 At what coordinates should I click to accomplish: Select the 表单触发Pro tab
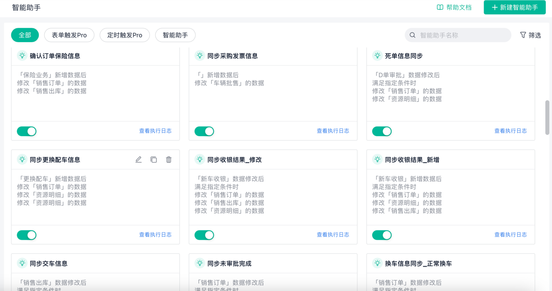(x=69, y=35)
